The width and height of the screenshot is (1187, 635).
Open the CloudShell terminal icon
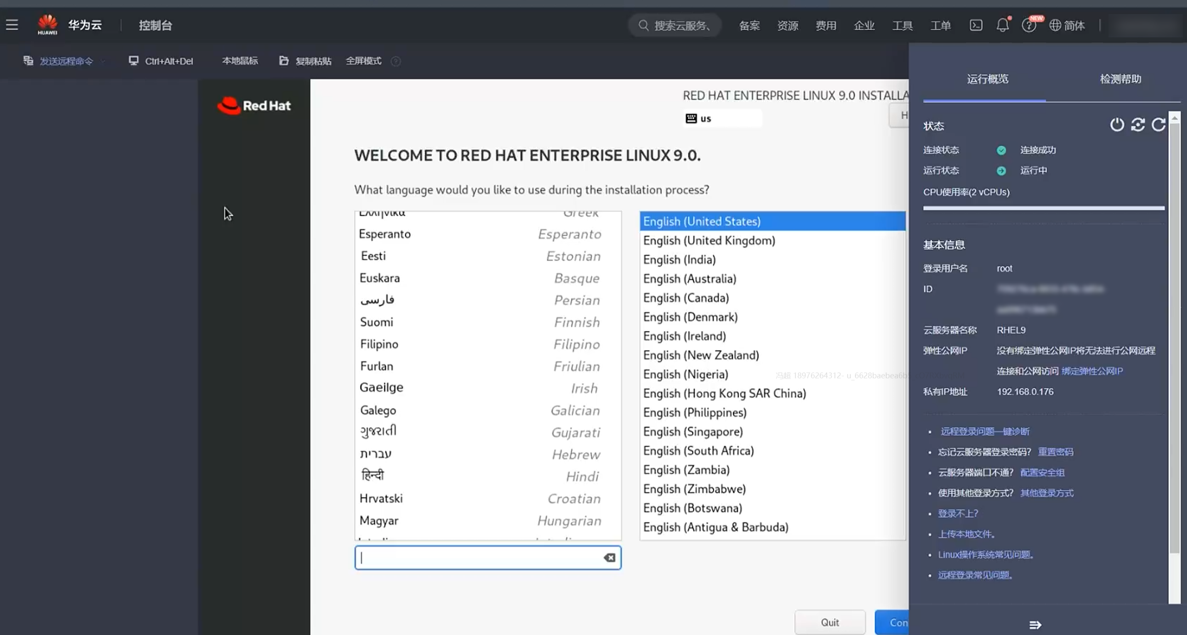click(x=976, y=25)
